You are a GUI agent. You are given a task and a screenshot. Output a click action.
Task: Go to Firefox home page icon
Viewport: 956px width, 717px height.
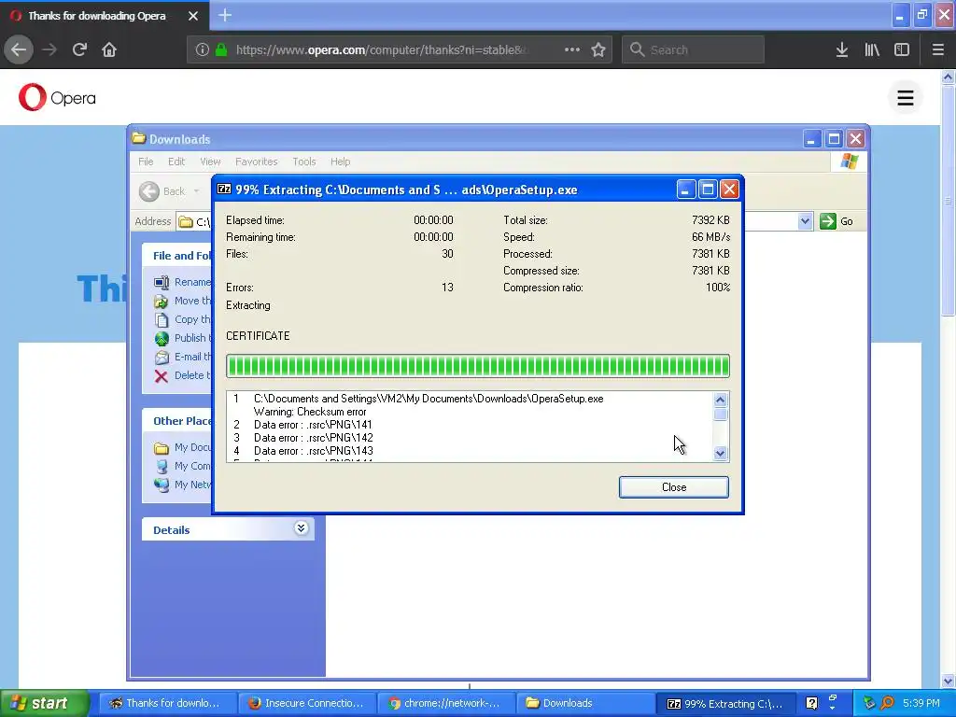[x=109, y=49]
